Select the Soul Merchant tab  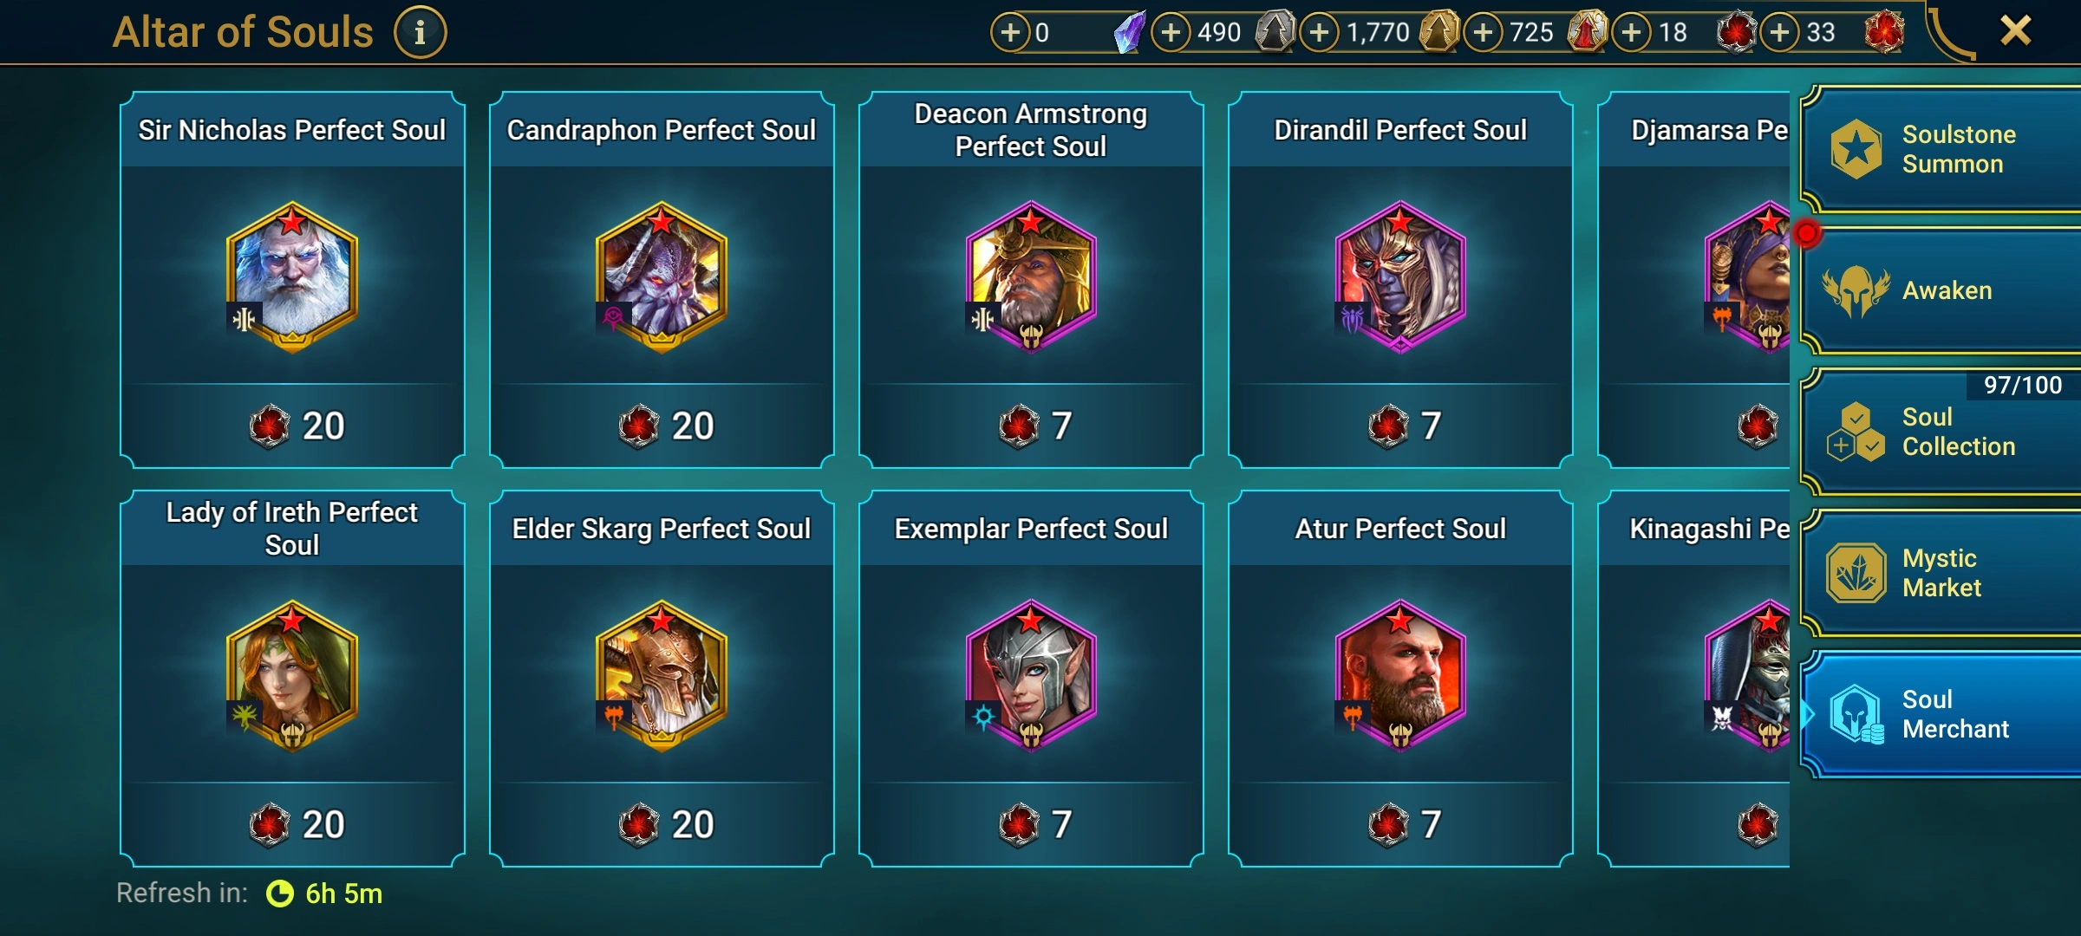(x=1941, y=714)
